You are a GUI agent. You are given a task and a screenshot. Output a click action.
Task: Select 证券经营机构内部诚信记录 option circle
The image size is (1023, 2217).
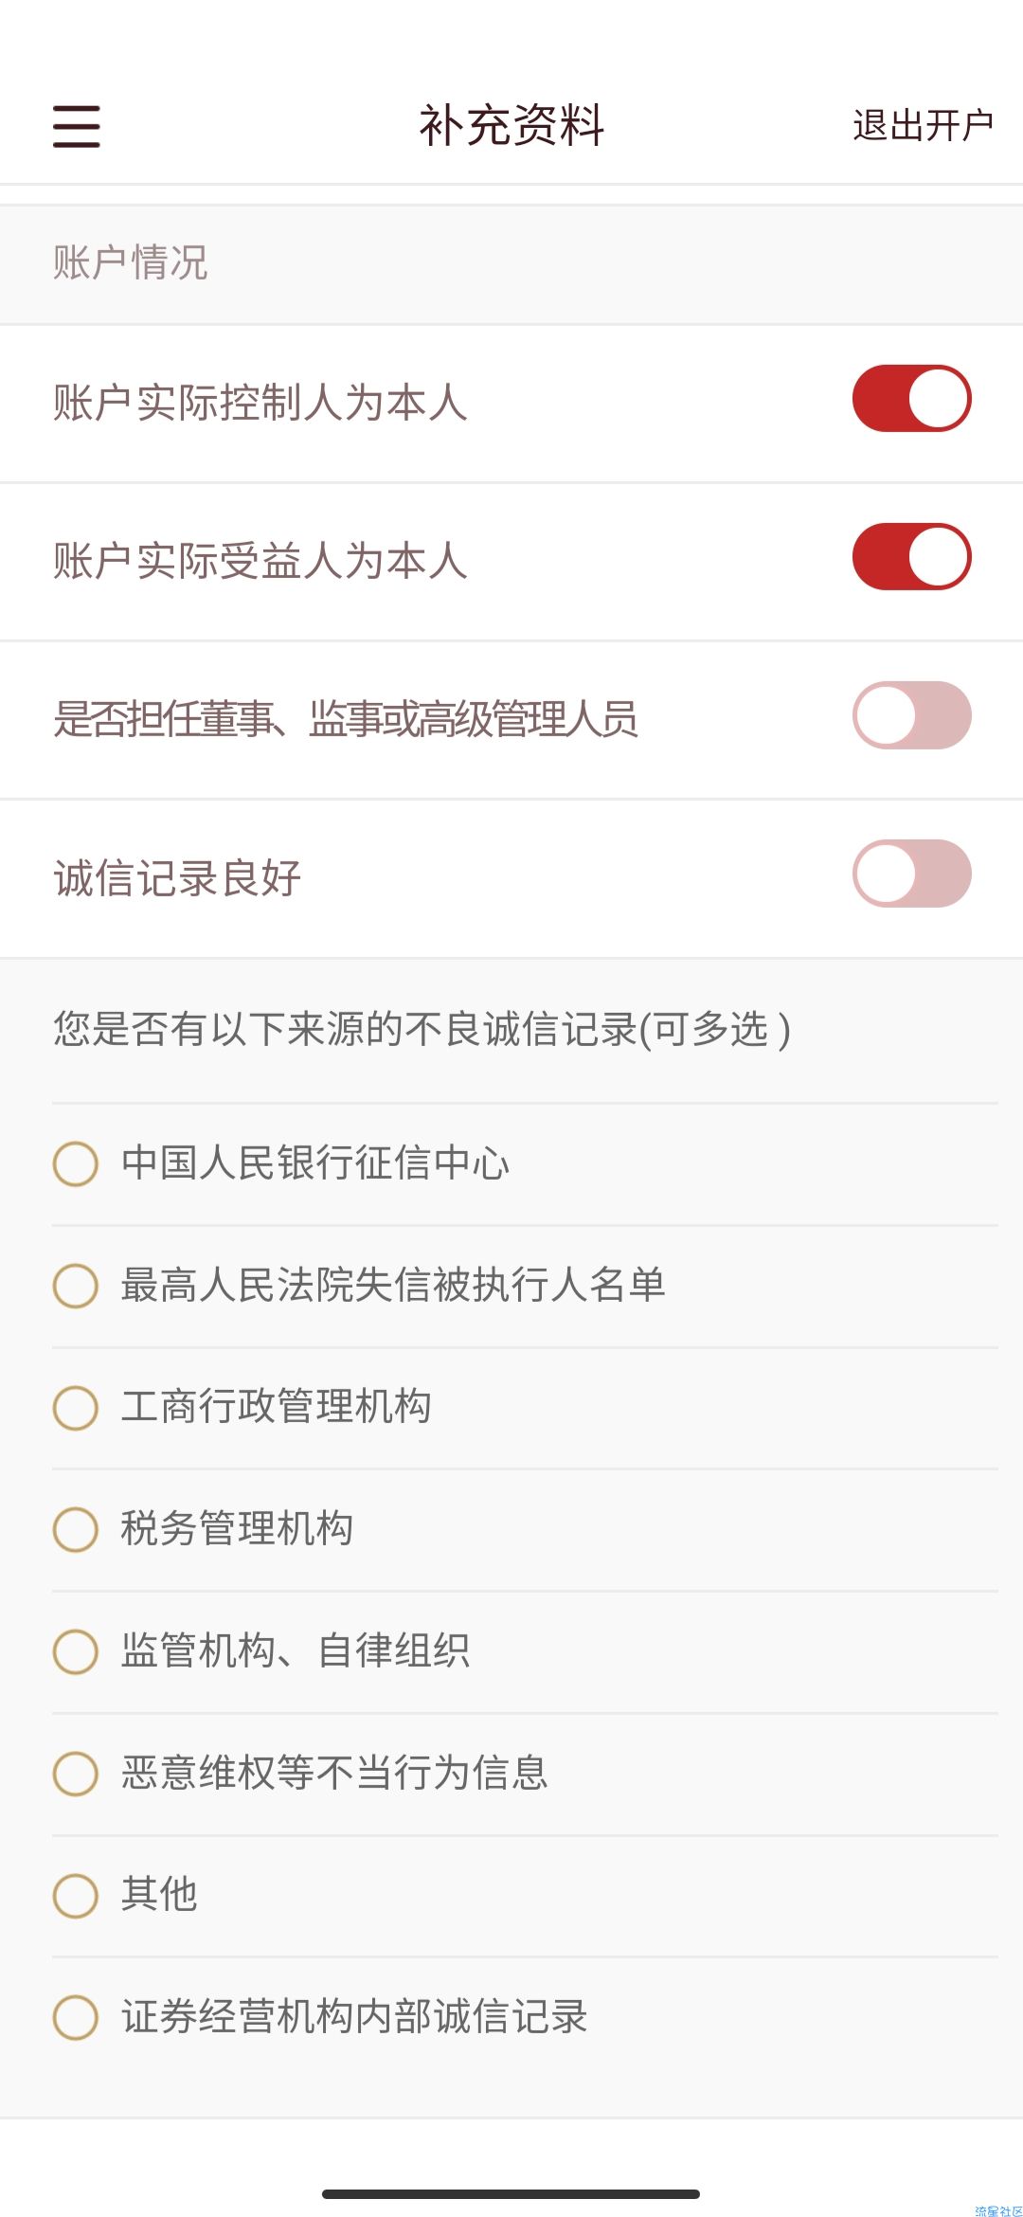76,2017
